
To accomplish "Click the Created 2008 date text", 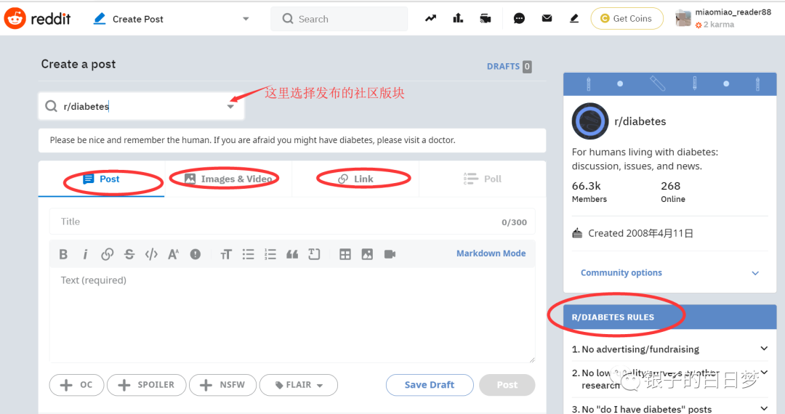I will [640, 233].
